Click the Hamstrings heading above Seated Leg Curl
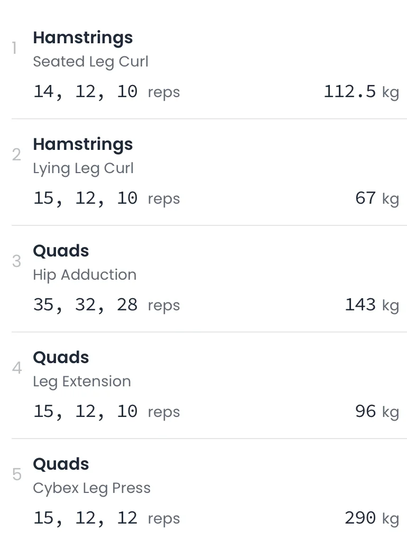Viewport: 407px width, 551px height. coord(83,38)
